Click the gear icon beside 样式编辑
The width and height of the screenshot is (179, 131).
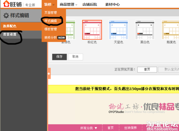click(6, 16)
